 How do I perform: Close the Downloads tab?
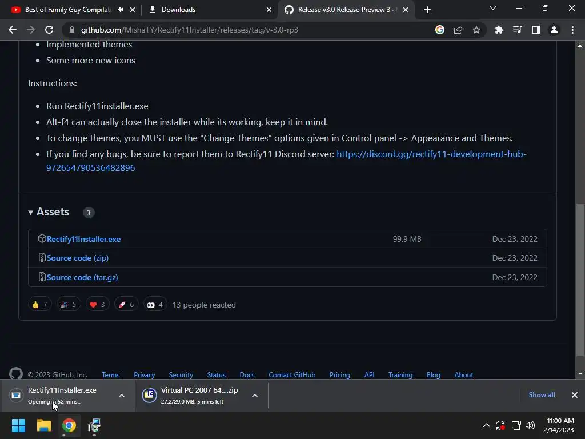tap(269, 10)
